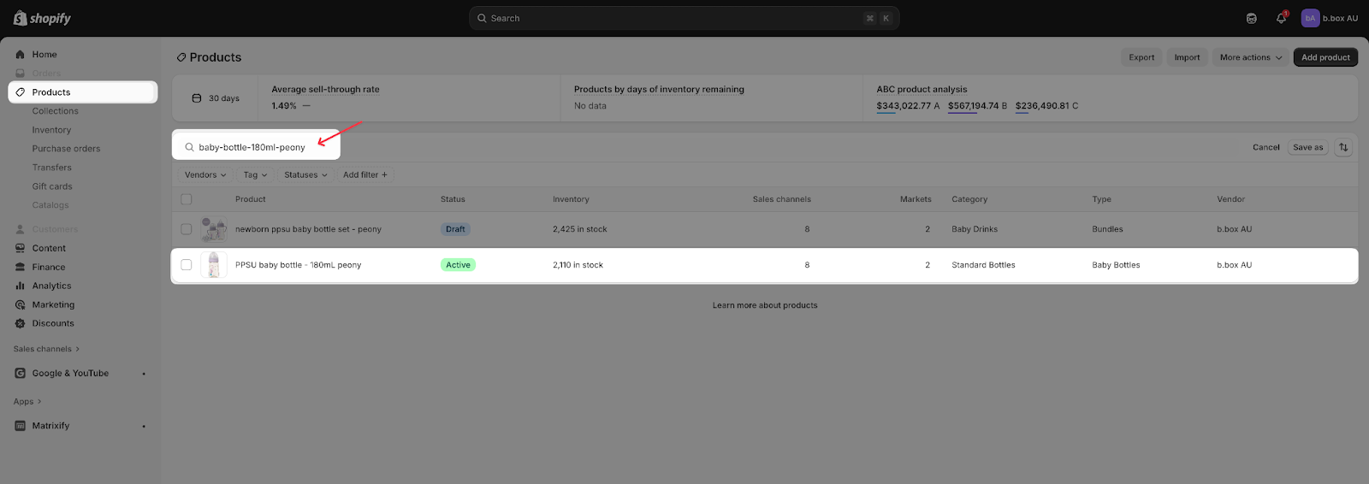The width and height of the screenshot is (1369, 484).
Task: Expand the Statuses filter dropdown
Action: click(305, 174)
